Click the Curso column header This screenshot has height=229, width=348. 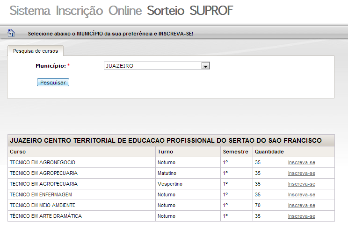click(x=18, y=152)
